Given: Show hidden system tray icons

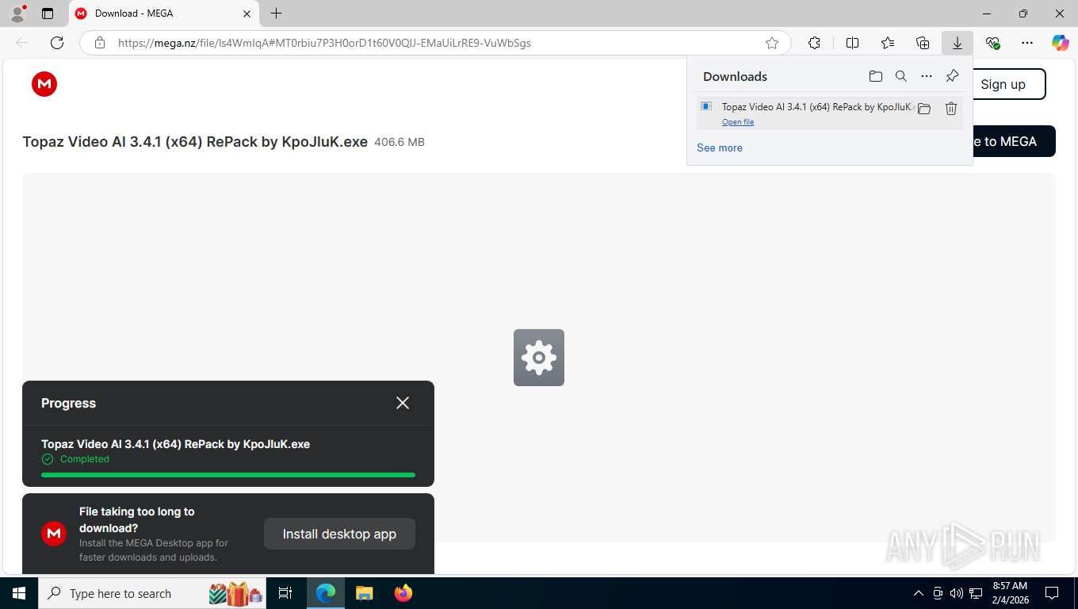Looking at the screenshot, I should [x=919, y=593].
